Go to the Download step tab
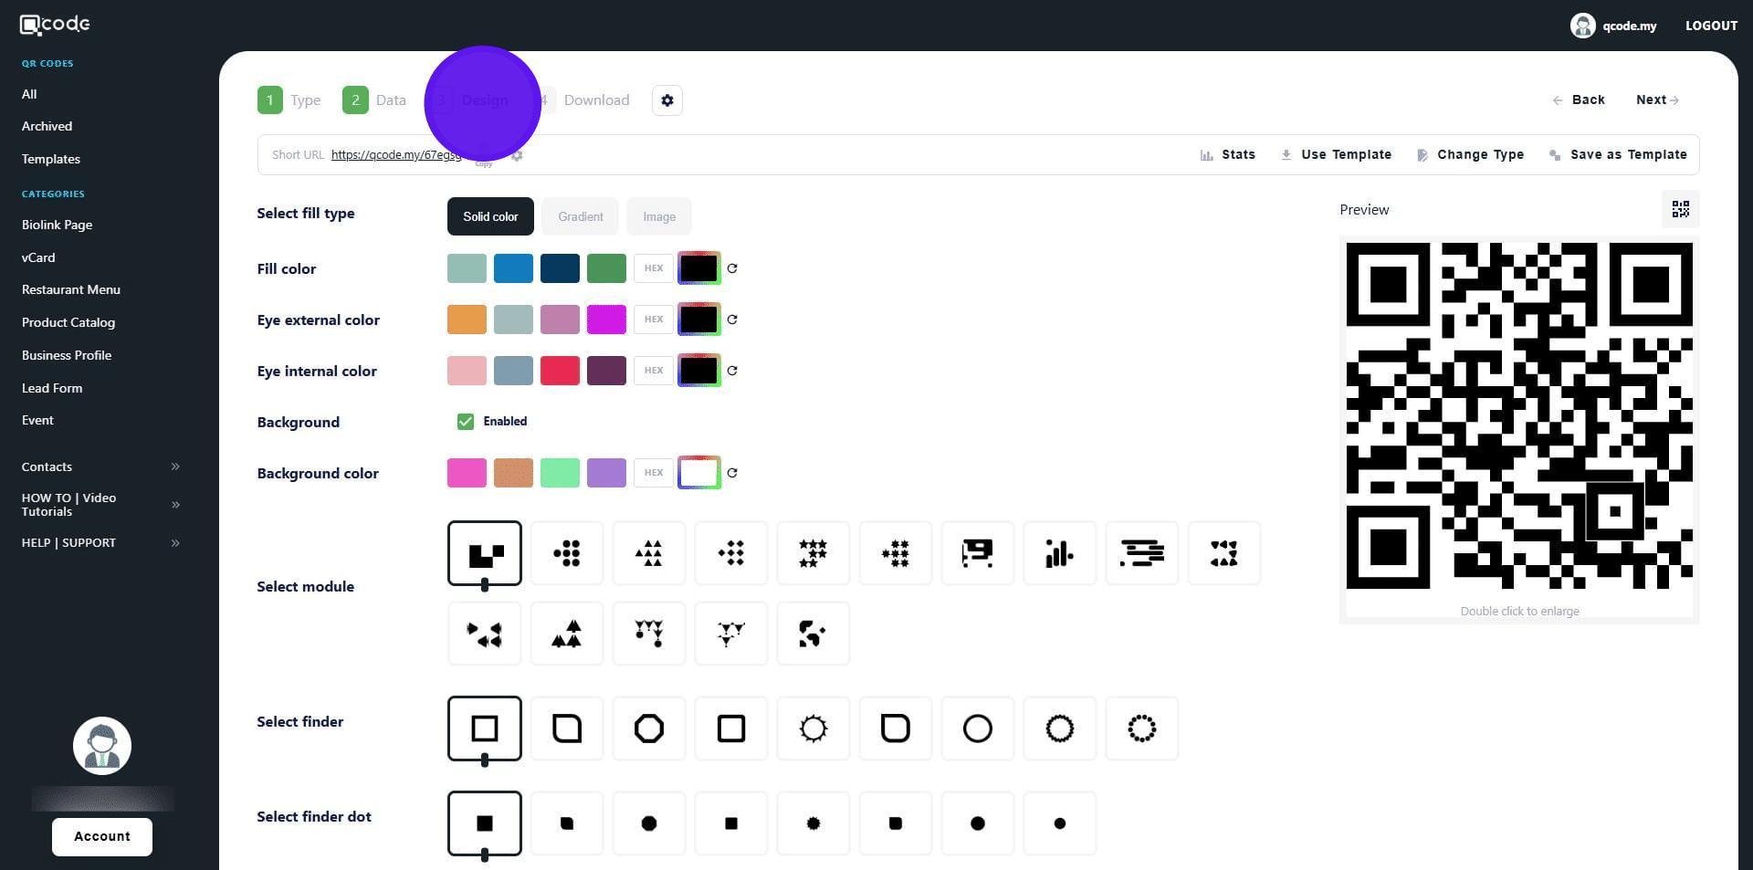Viewport: 1753px width, 870px height. point(583,100)
